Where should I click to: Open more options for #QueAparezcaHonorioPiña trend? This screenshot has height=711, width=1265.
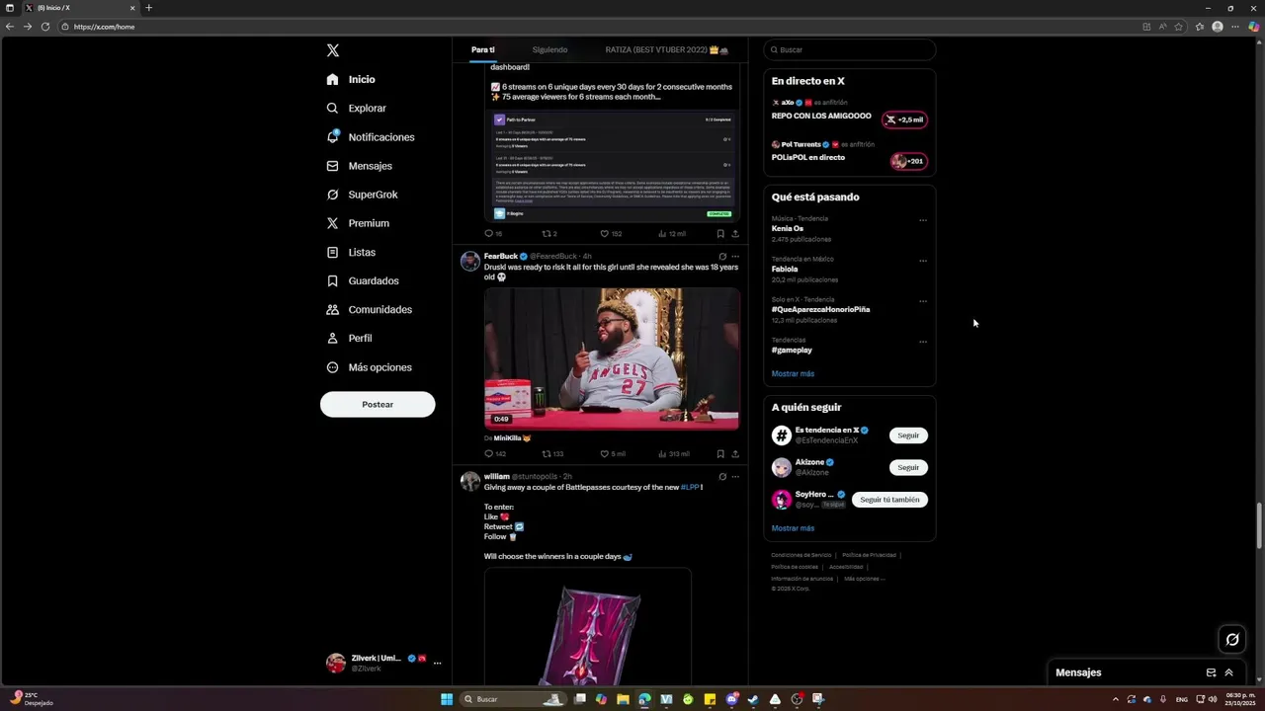tap(923, 301)
